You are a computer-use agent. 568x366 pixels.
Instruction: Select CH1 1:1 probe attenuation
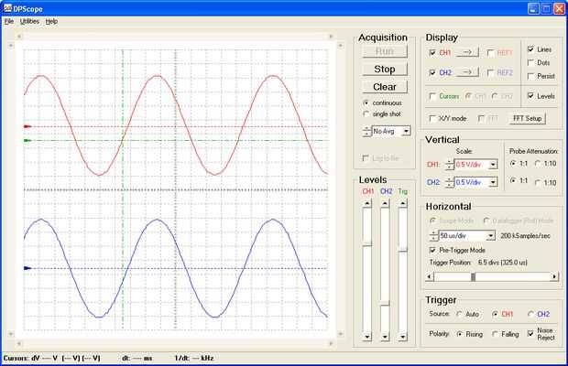513,164
